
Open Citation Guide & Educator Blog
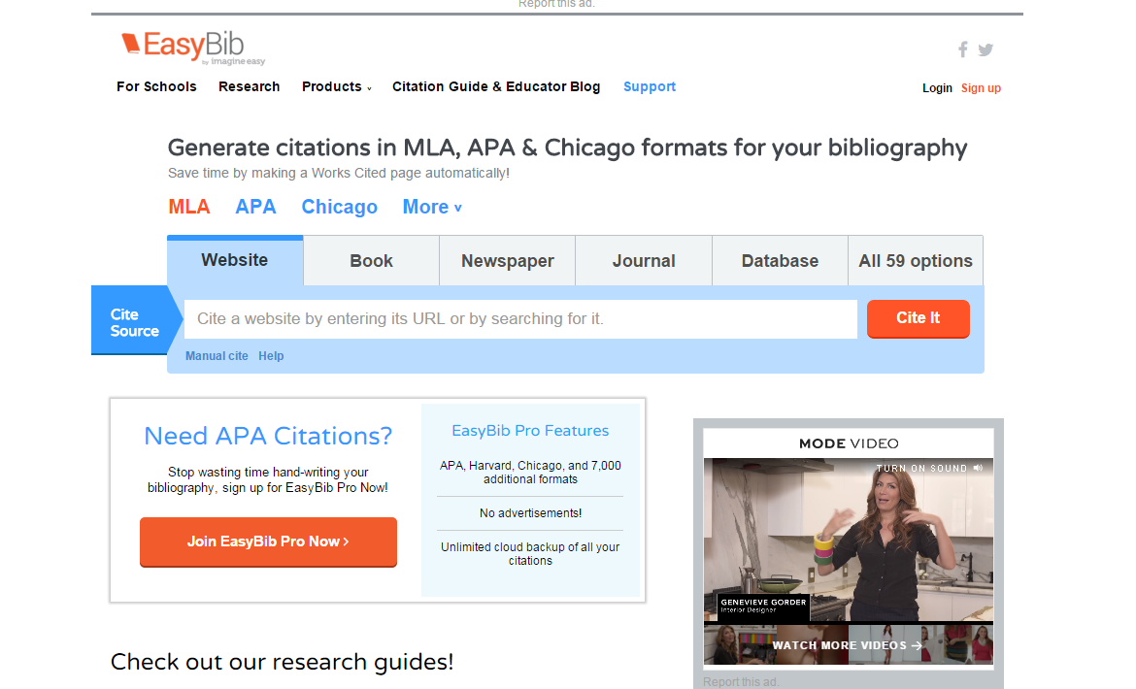[x=496, y=86]
